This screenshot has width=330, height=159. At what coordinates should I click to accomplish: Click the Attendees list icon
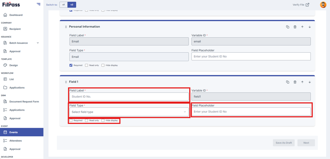pos(5,141)
